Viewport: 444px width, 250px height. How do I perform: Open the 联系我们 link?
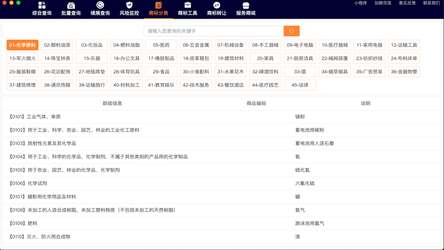click(x=430, y=3)
